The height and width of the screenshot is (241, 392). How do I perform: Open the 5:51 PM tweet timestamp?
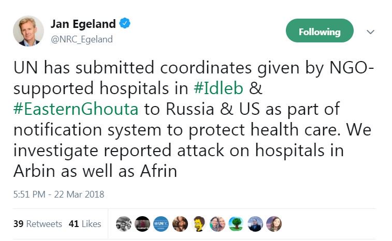coord(59,194)
